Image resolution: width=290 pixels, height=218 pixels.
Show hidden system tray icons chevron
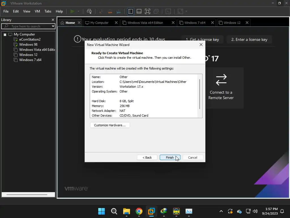(221, 211)
